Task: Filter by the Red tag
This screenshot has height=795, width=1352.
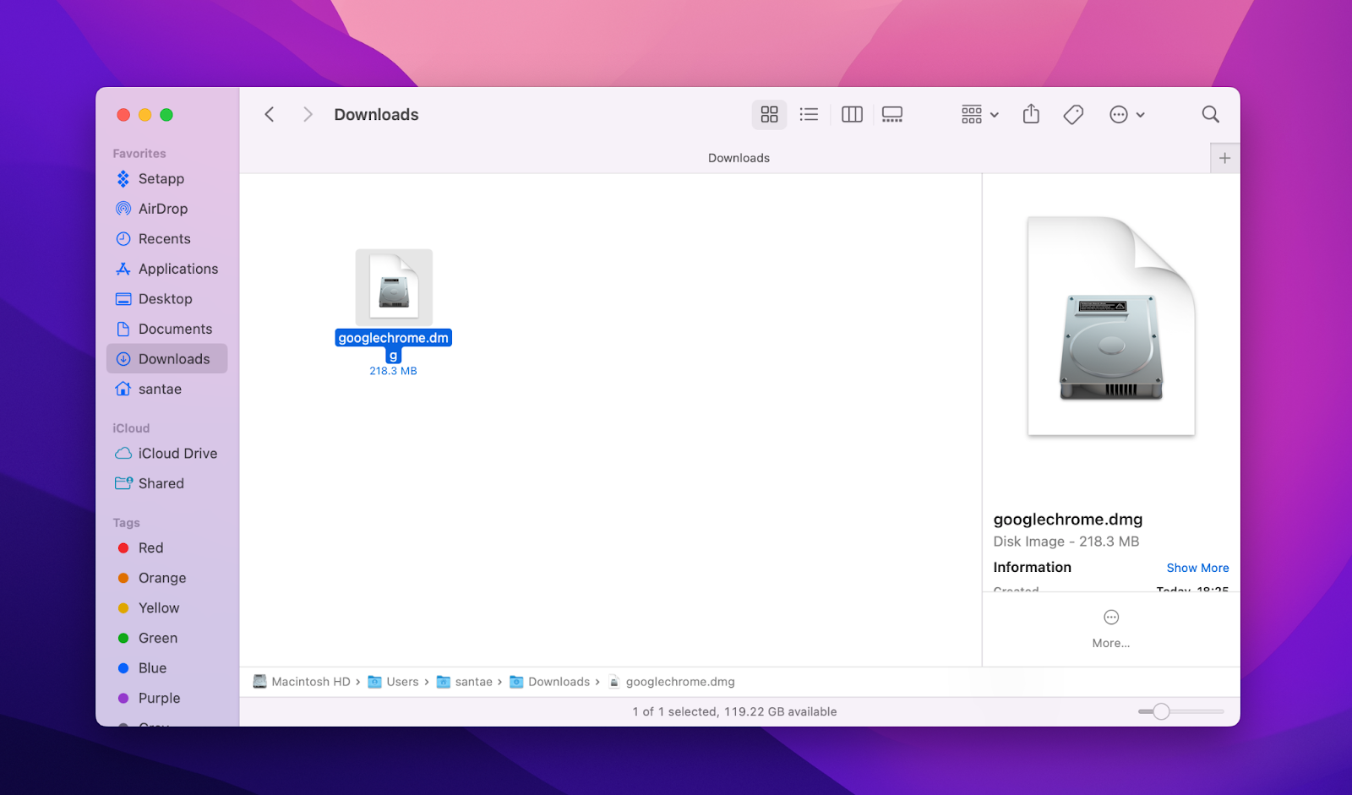Action: (167, 548)
